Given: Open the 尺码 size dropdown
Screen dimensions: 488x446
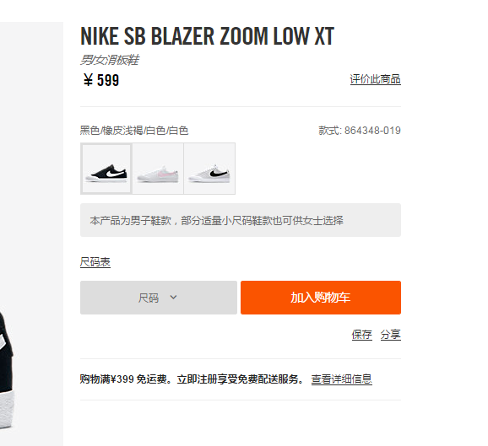Looking at the screenshot, I should point(159,298).
